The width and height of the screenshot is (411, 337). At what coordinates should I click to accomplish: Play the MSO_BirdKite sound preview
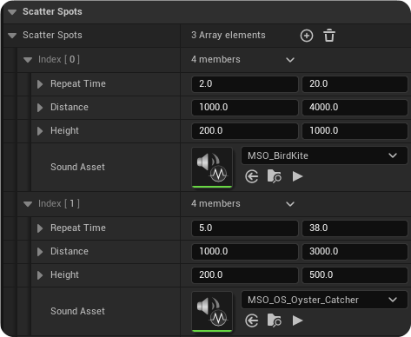(x=297, y=176)
